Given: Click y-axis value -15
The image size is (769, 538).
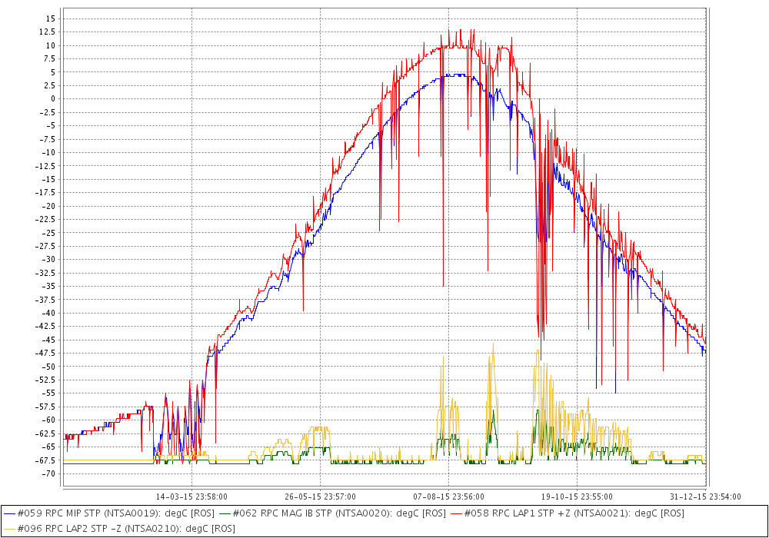Looking at the screenshot, I should 49,179.
